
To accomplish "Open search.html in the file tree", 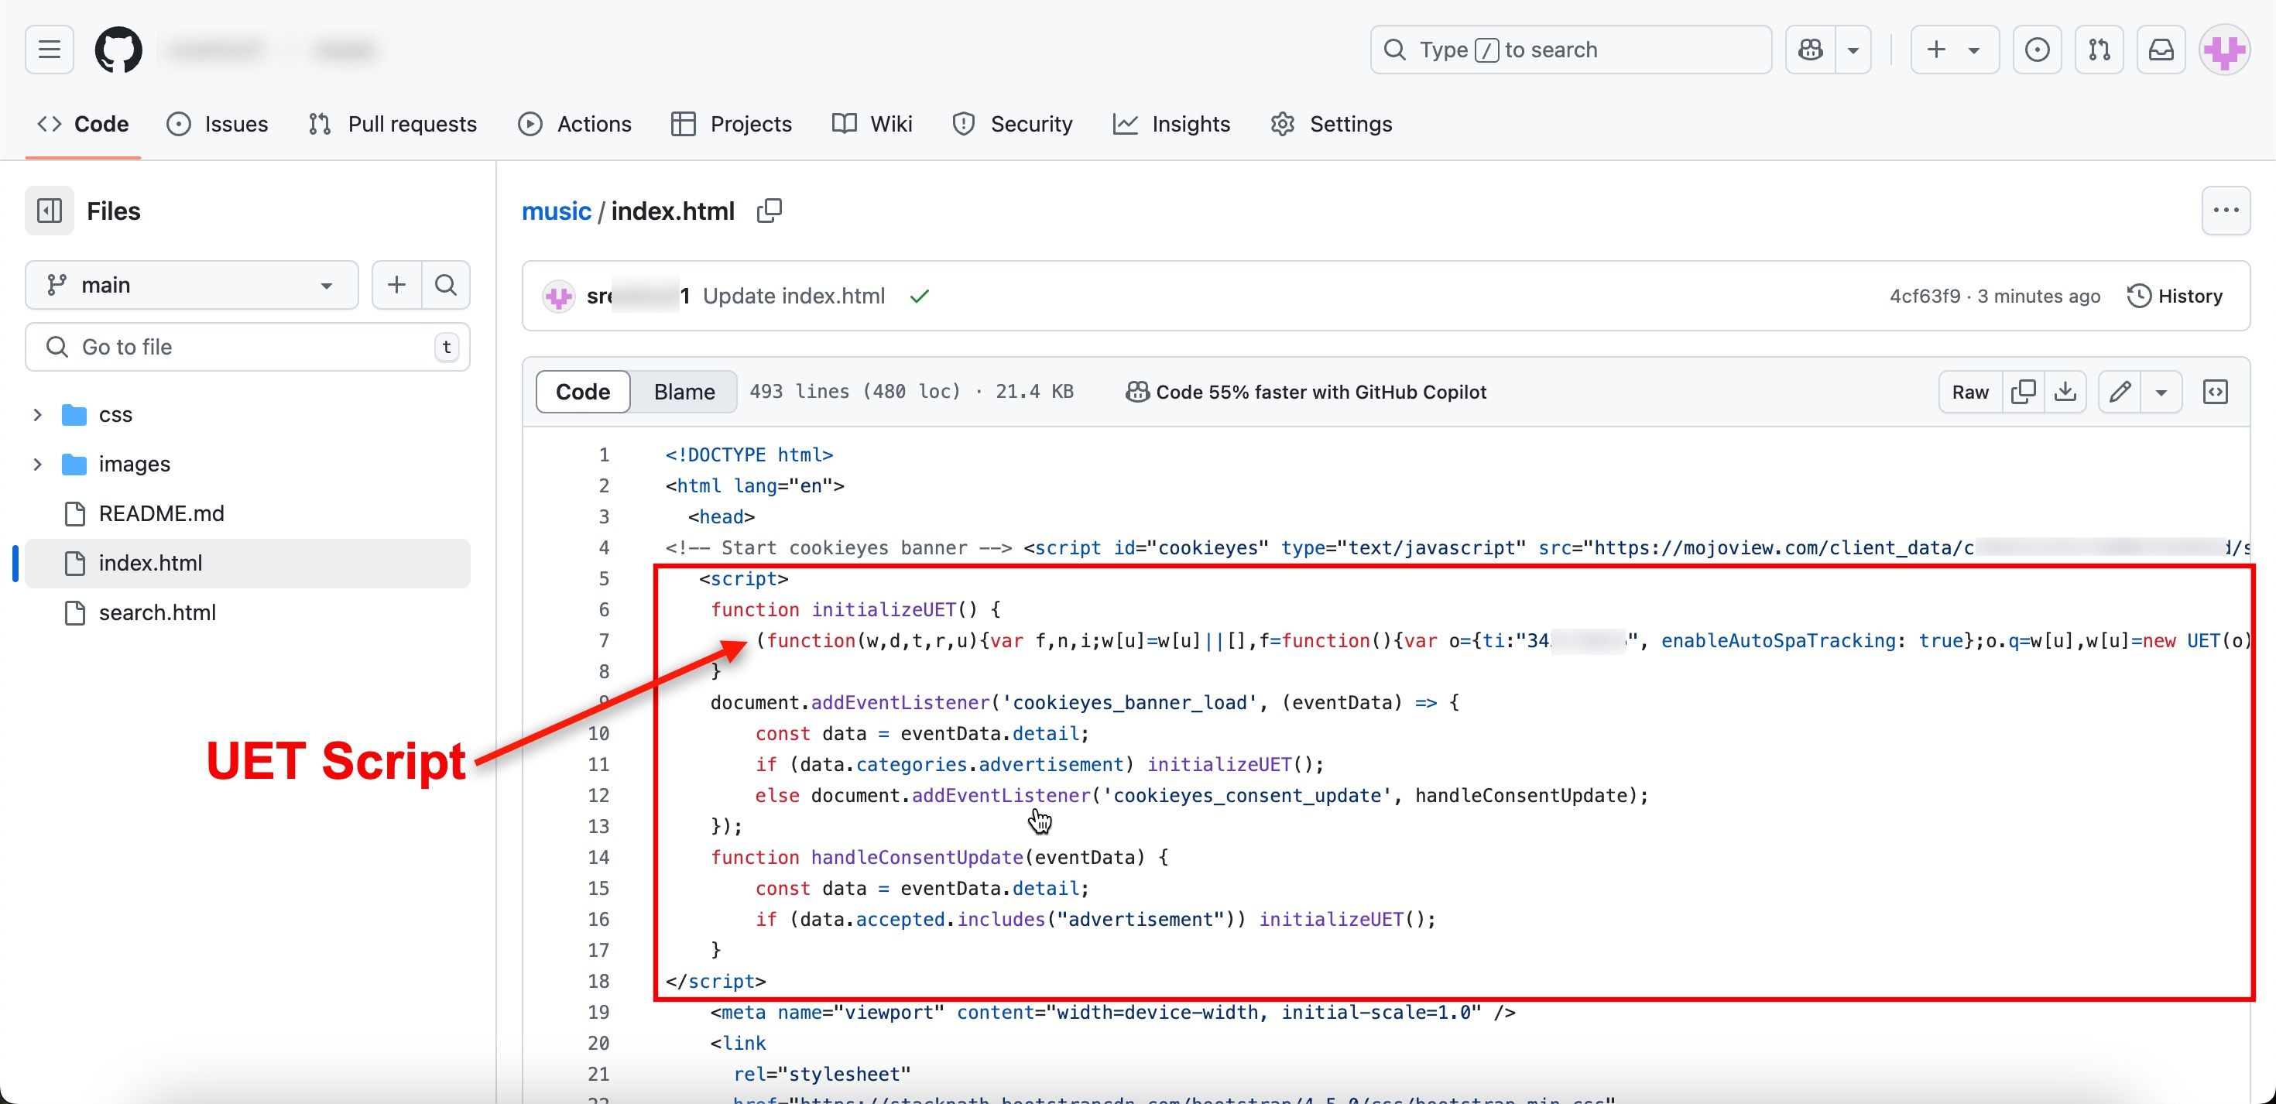I will click(x=157, y=612).
